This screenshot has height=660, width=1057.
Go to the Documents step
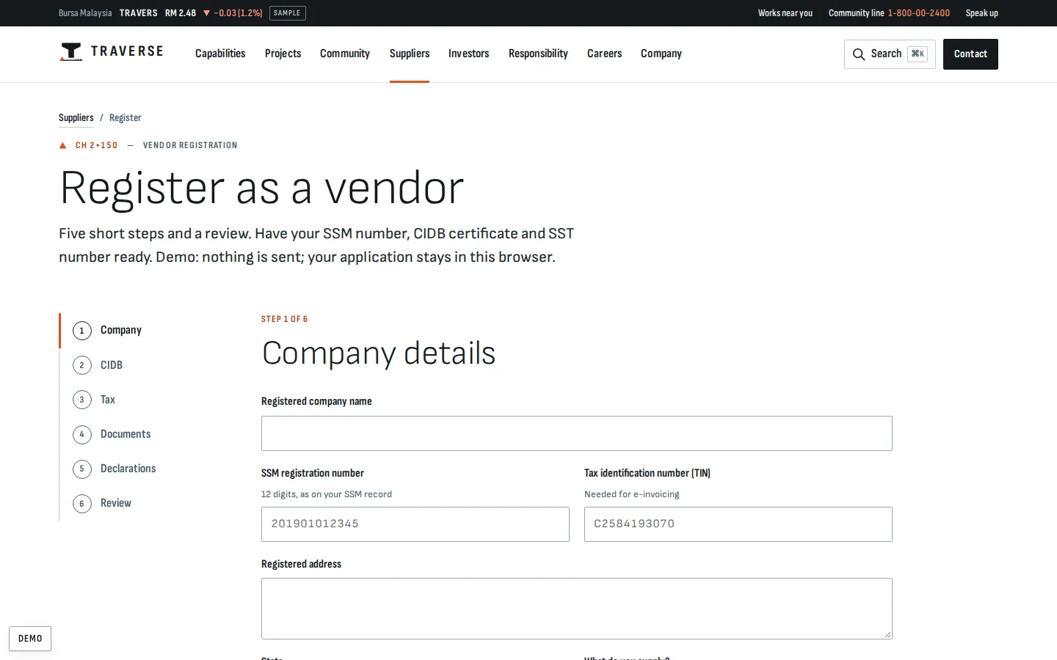126,434
